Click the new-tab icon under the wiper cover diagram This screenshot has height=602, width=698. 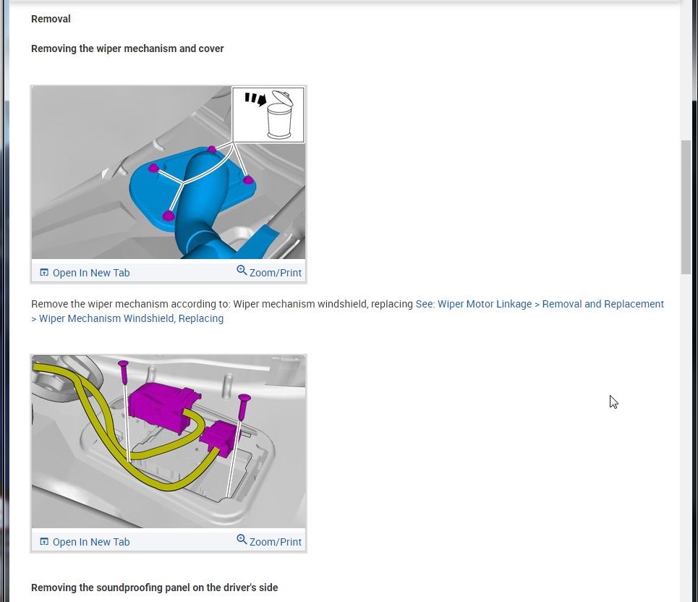click(x=44, y=273)
